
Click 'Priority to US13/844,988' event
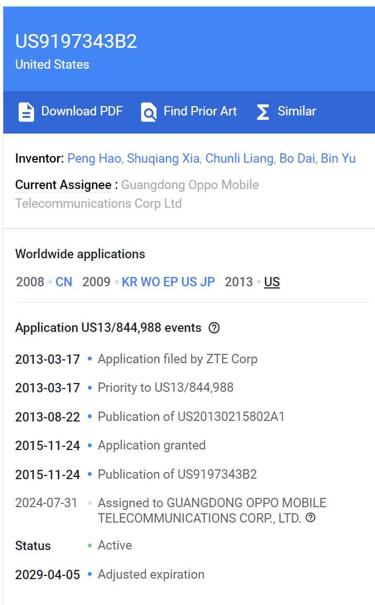point(165,387)
